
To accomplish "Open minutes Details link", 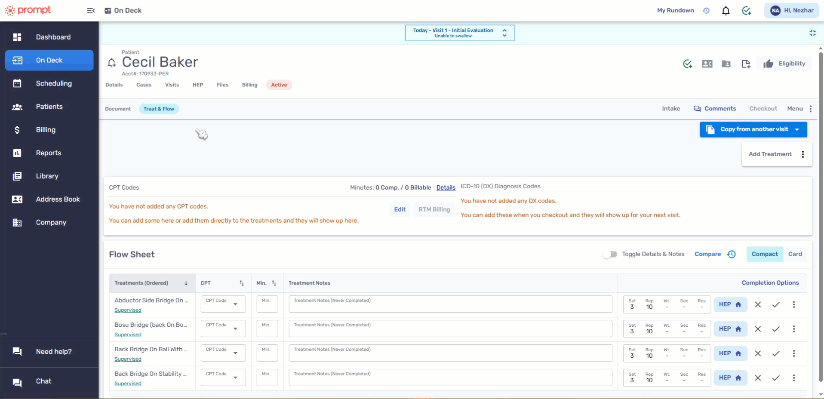I will (446, 188).
